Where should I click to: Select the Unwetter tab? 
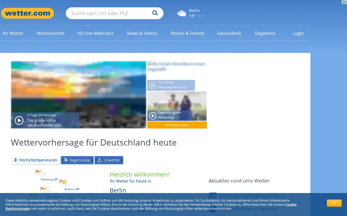[109, 160]
